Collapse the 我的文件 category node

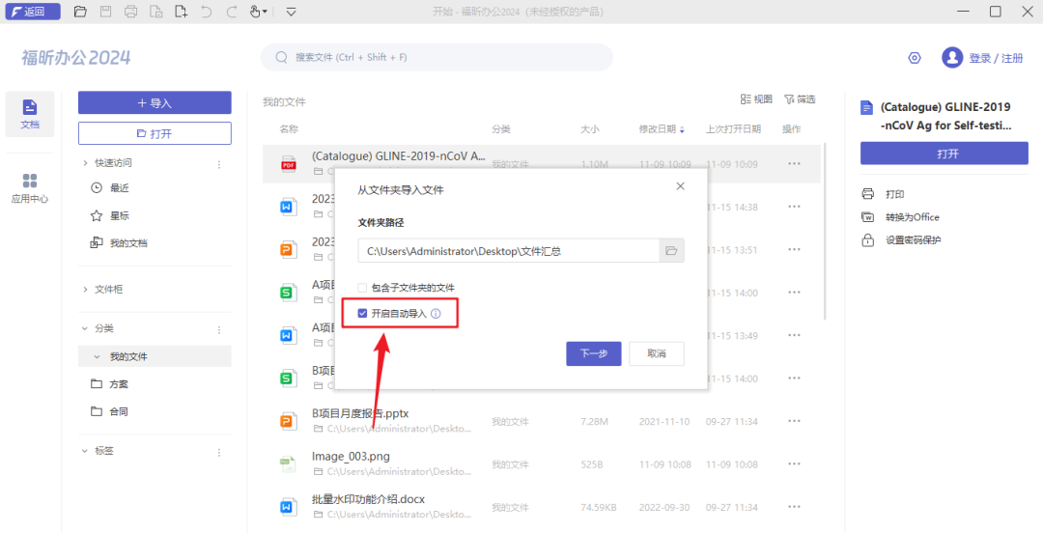coord(98,356)
